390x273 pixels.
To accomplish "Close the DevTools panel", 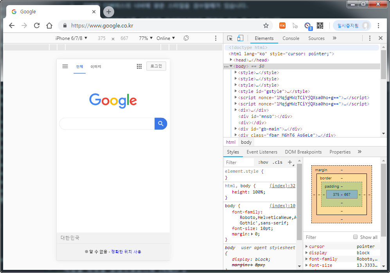I will [381, 38].
